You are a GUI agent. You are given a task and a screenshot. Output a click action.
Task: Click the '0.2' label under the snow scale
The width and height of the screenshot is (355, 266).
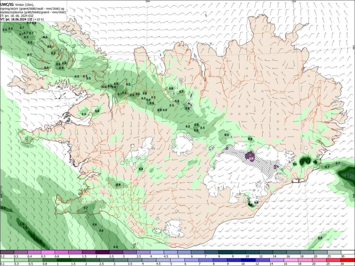coord(2,256)
